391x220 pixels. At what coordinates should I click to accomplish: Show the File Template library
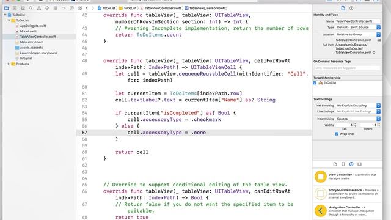335,164
